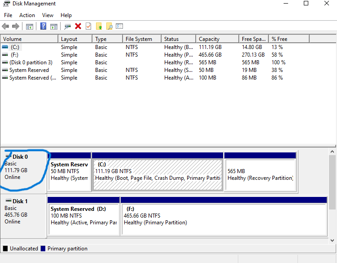Sort by the Free Space column header
This screenshot has width=337, height=263.
click(x=254, y=39)
